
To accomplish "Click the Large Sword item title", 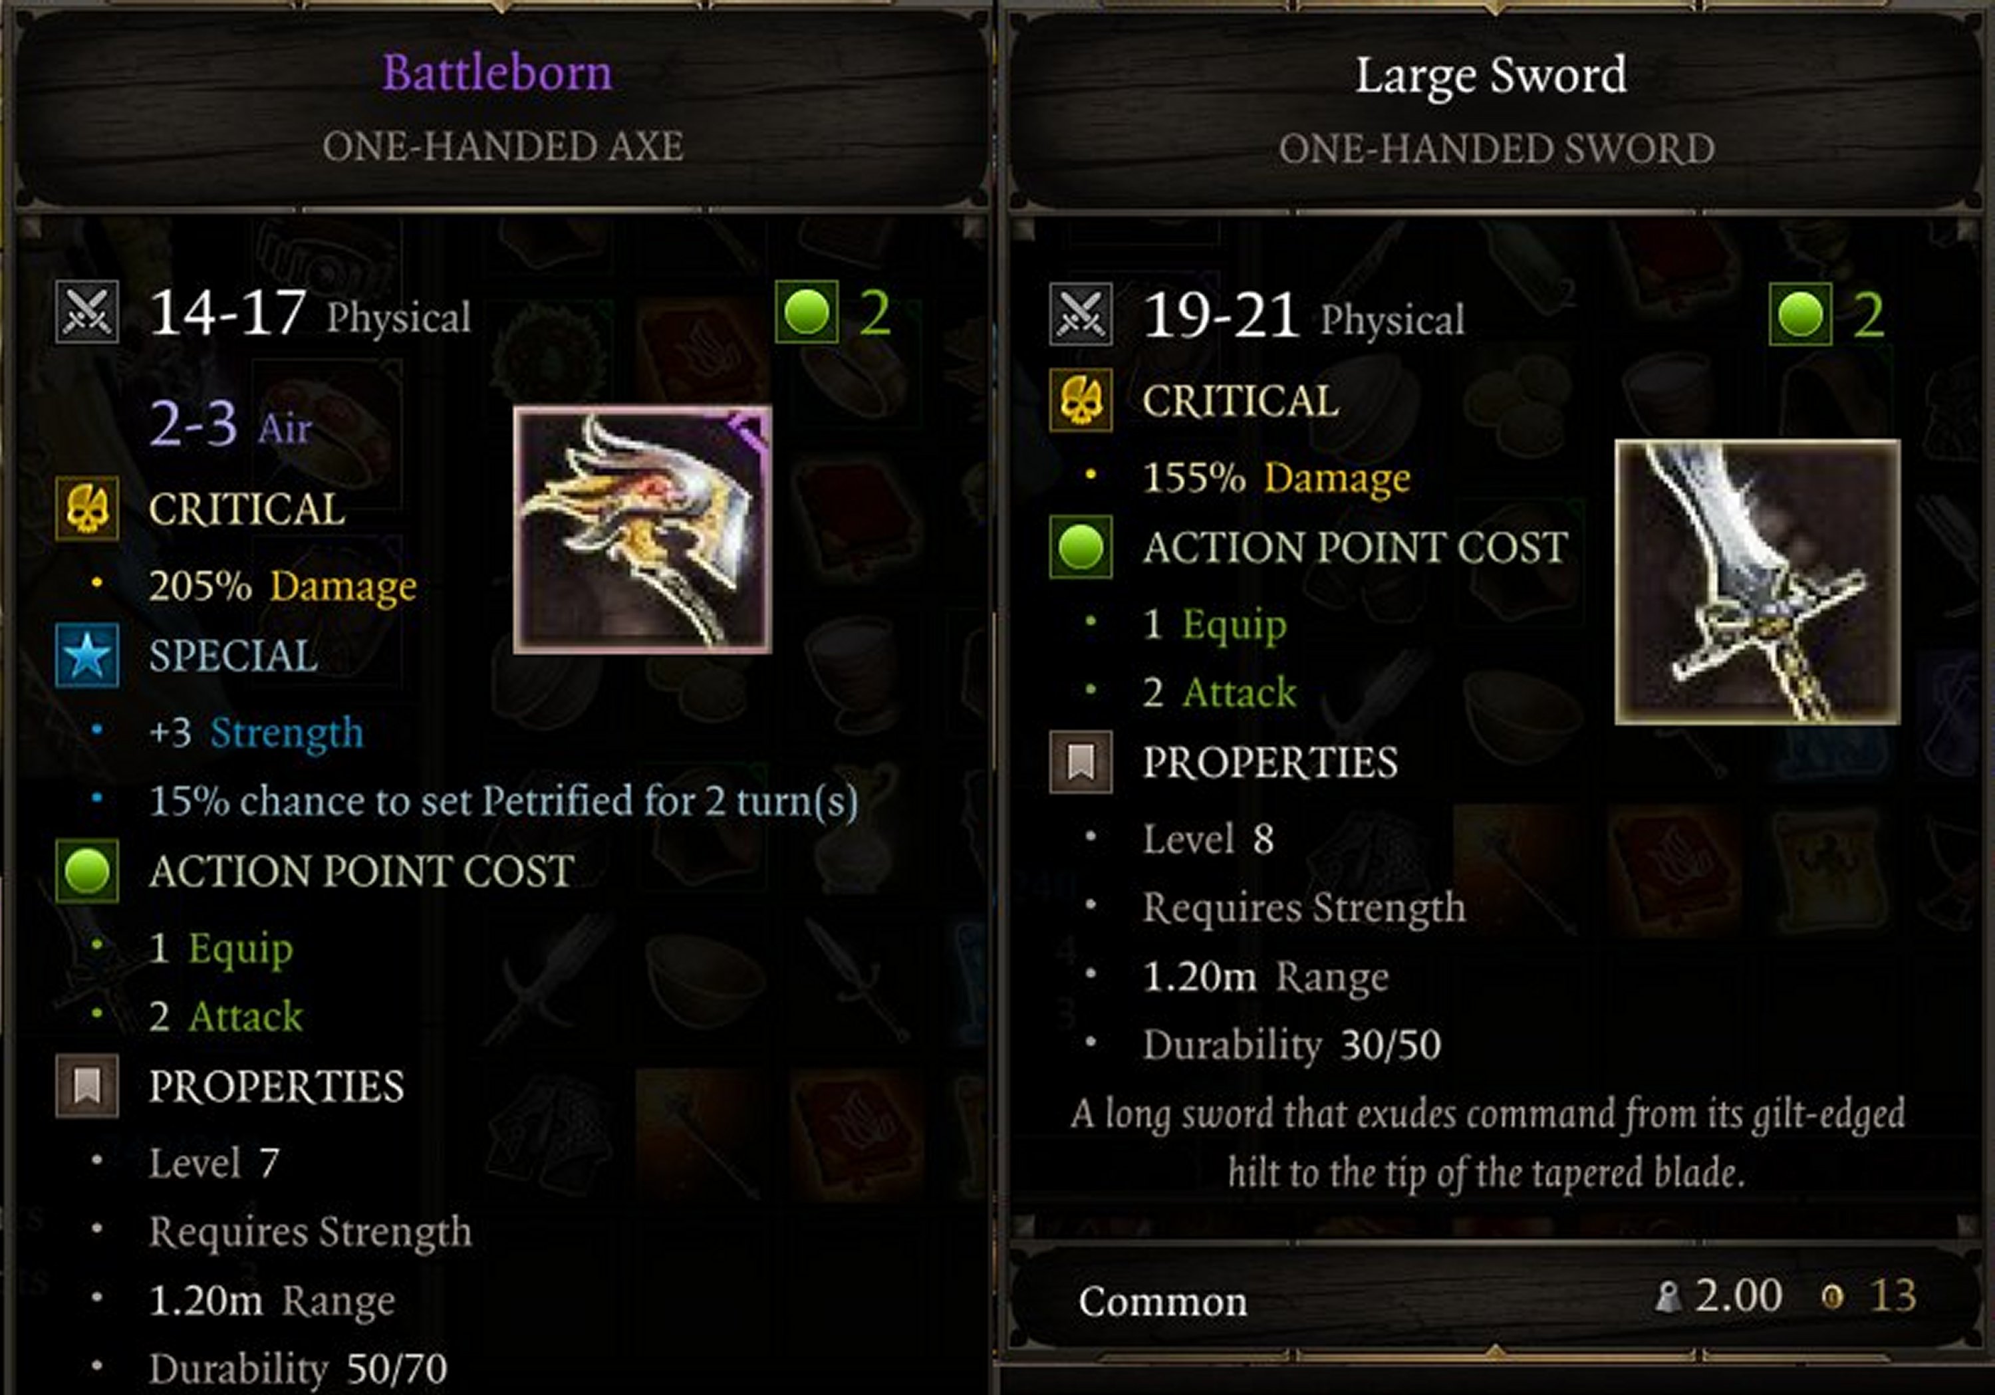I will click(x=1491, y=76).
